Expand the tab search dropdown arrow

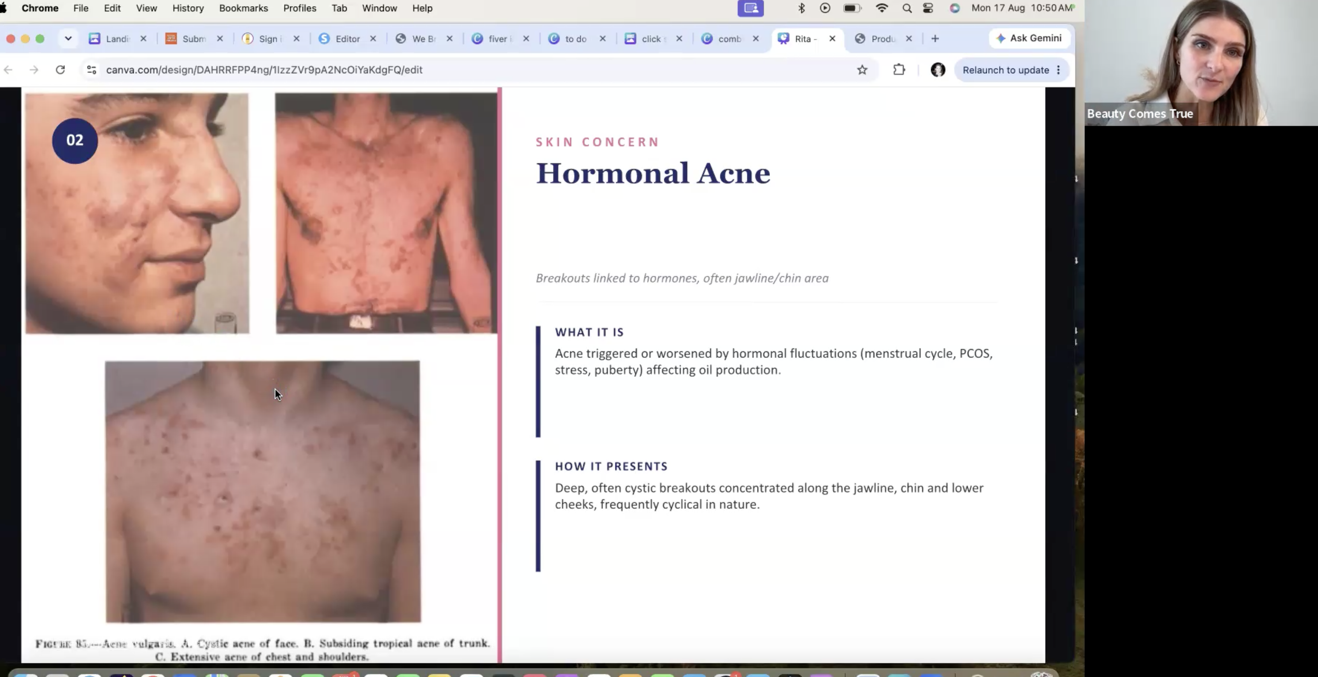click(x=68, y=39)
